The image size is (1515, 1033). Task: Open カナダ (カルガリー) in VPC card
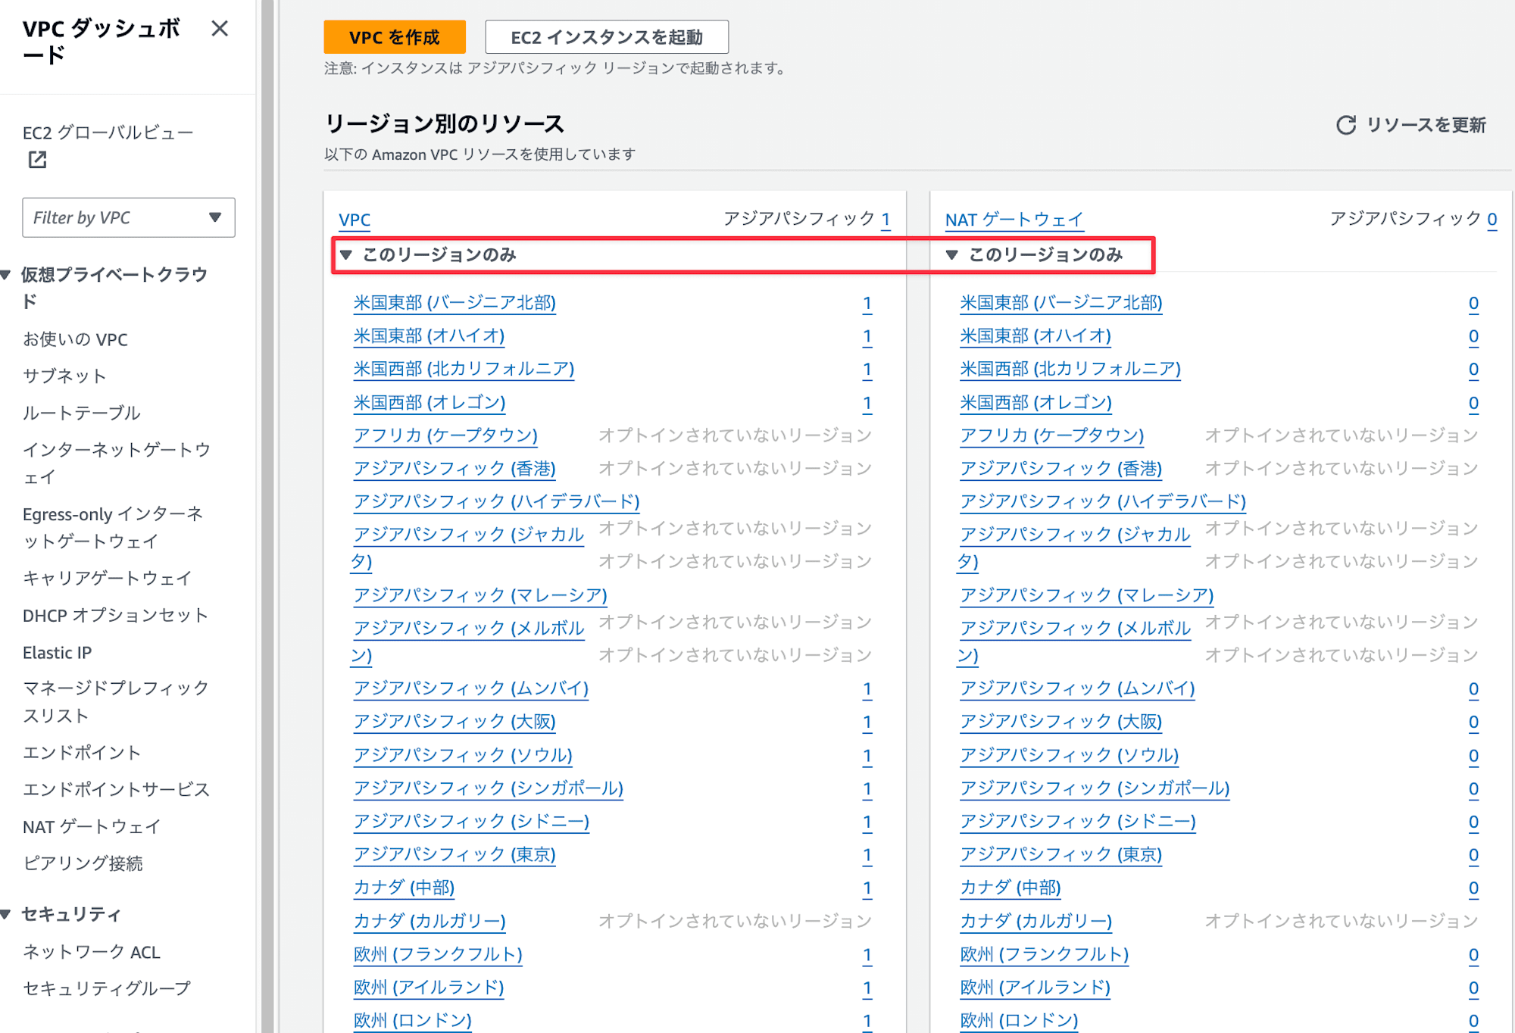[x=430, y=921]
